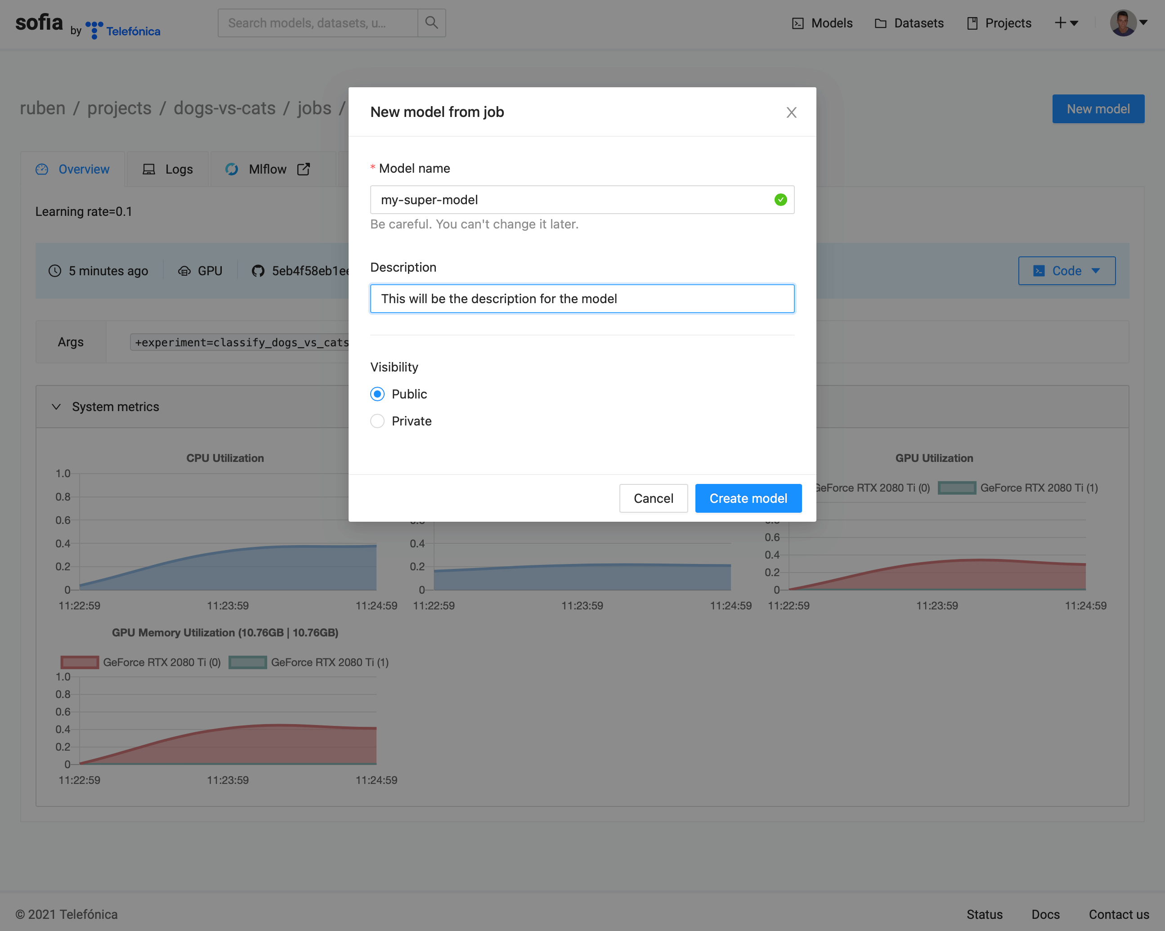Collapse the System metrics section

(57, 406)
